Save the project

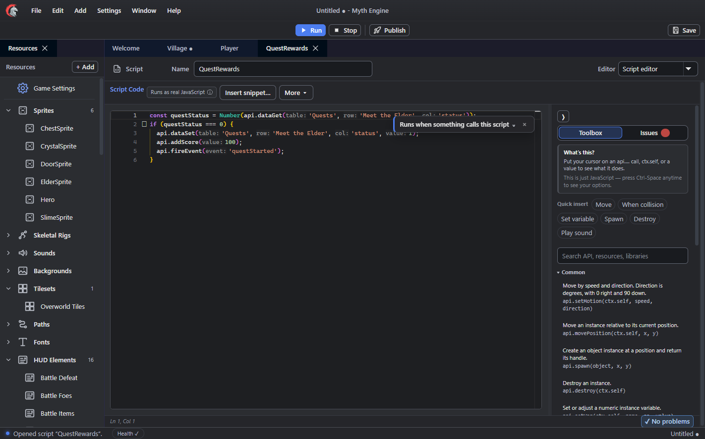point(684,30)
